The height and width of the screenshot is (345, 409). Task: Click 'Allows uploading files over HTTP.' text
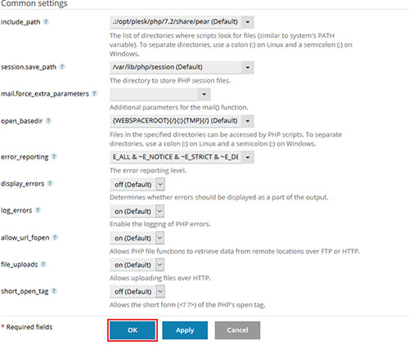160,278
